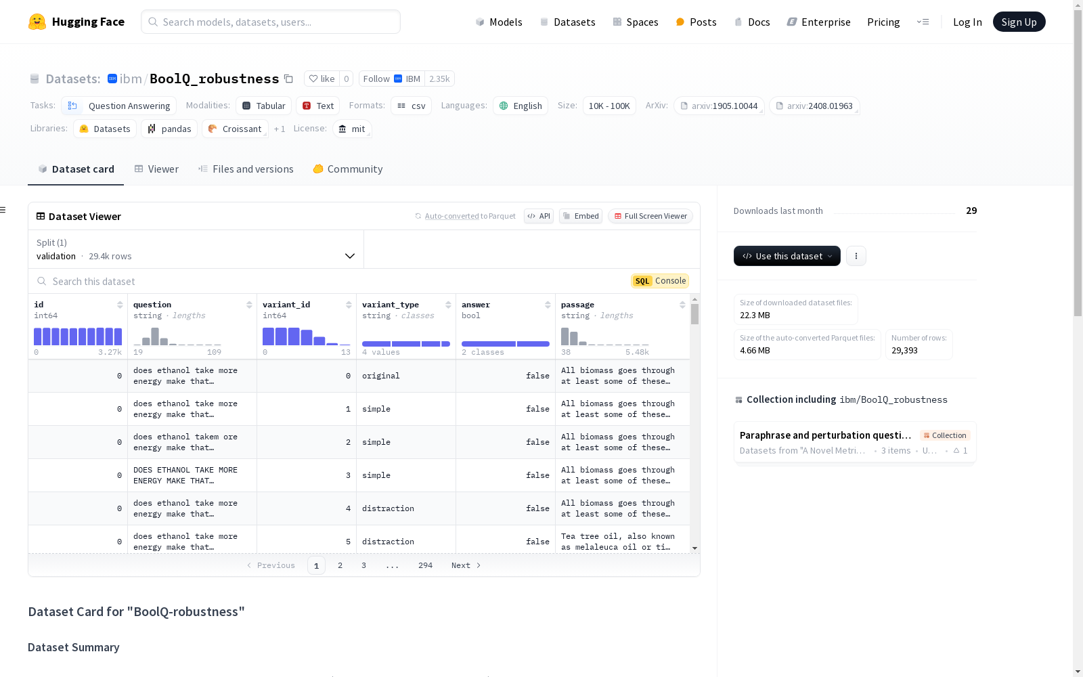
Task: Click the sort icon on id column
Action: click(120, 305)
